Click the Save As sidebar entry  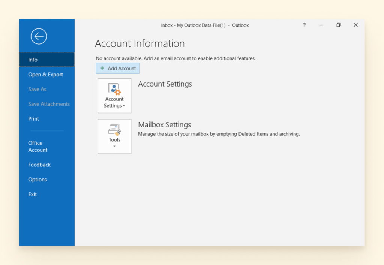click(x=37, y=89)
